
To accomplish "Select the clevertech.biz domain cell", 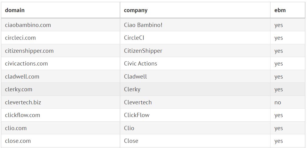I will 23,102.
